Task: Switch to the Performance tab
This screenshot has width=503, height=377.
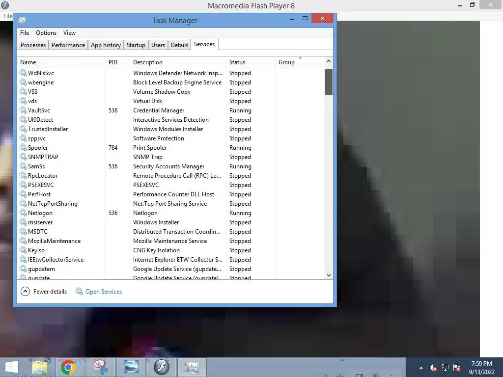Action: point(68,45)
